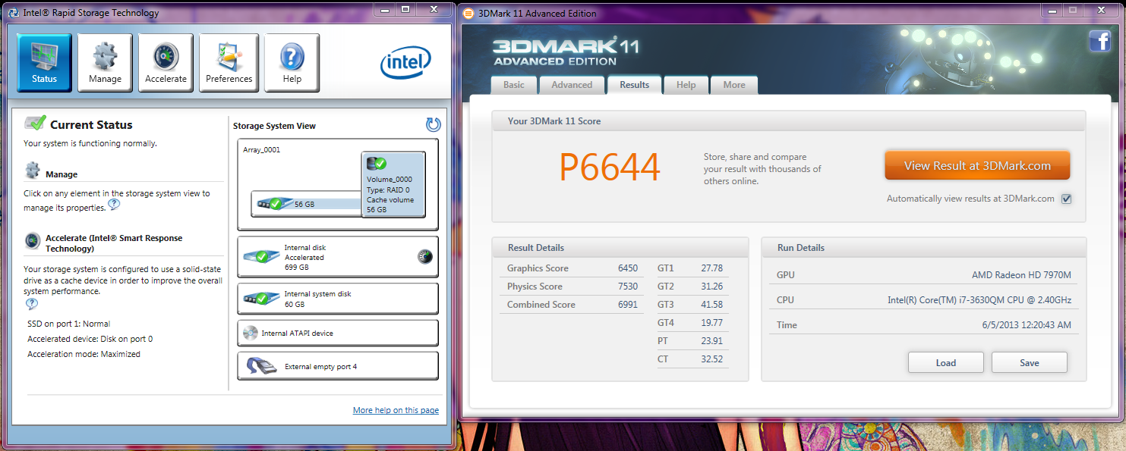Select the Results tab in 3DMark
The image size is (1126, 451).
[634, 85]
